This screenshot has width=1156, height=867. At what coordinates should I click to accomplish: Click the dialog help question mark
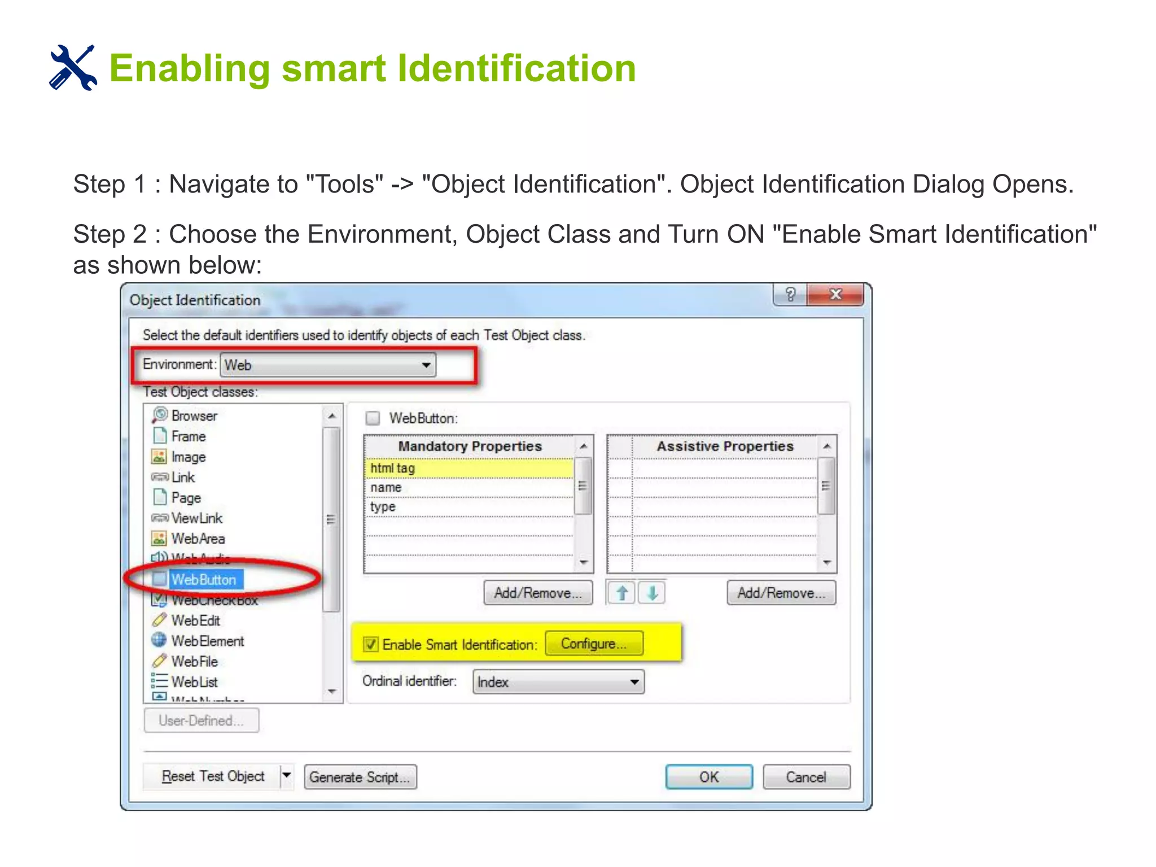[x=790, y=295]
